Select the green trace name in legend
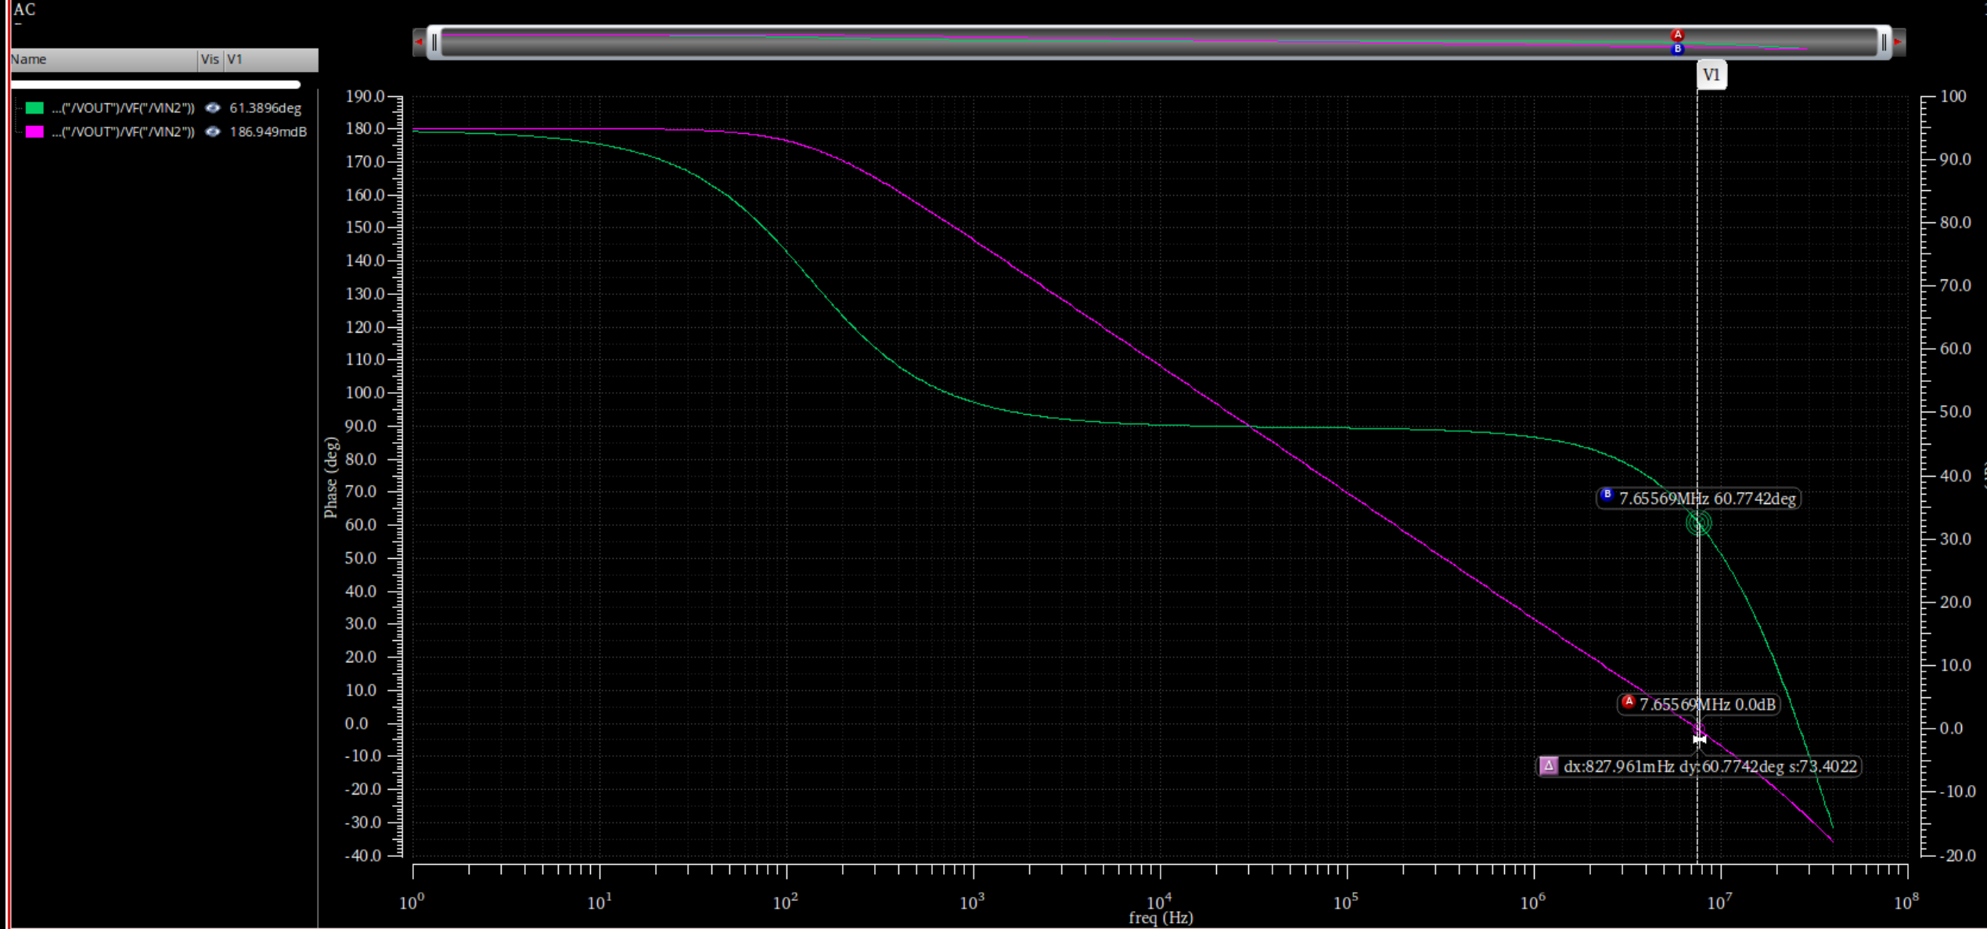The image size is (1987, 929). [123, 108]
